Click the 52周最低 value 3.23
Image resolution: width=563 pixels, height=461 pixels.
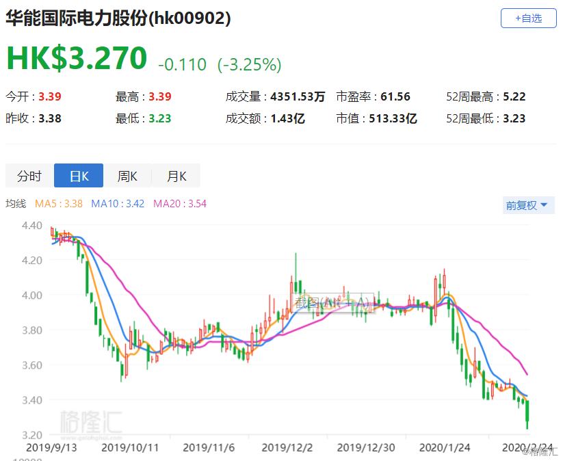(x=514, y=118)
